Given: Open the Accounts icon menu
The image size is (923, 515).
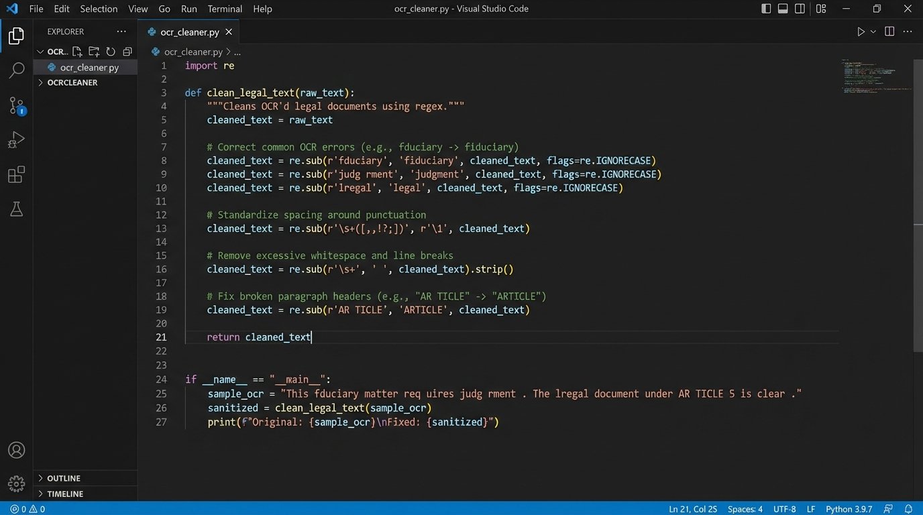Looking at the screenshot, I should coord(16,450).
